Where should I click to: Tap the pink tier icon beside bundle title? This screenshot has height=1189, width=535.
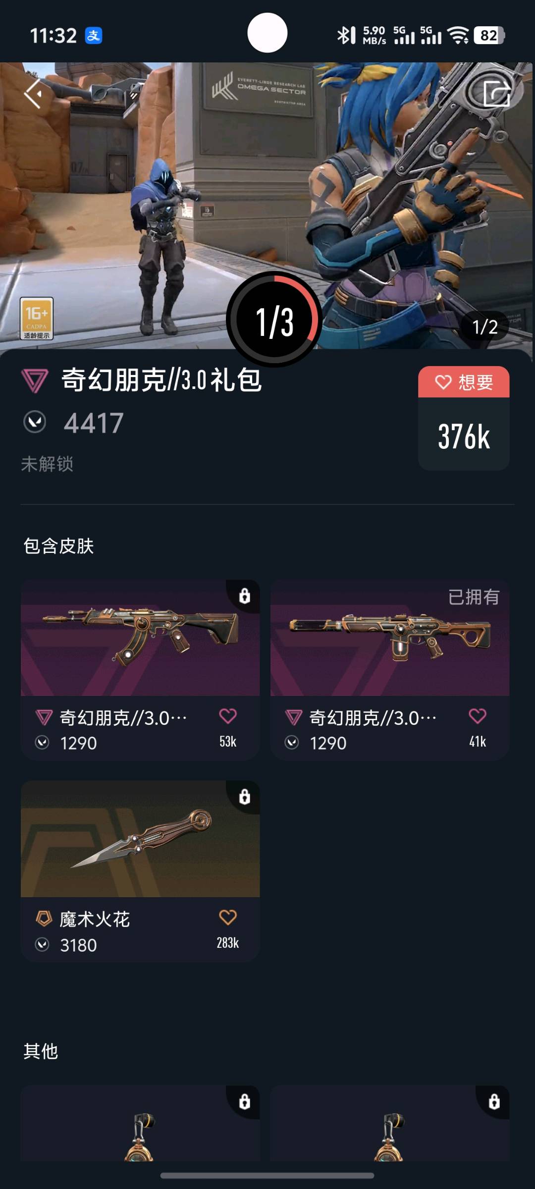coord(35,380)
